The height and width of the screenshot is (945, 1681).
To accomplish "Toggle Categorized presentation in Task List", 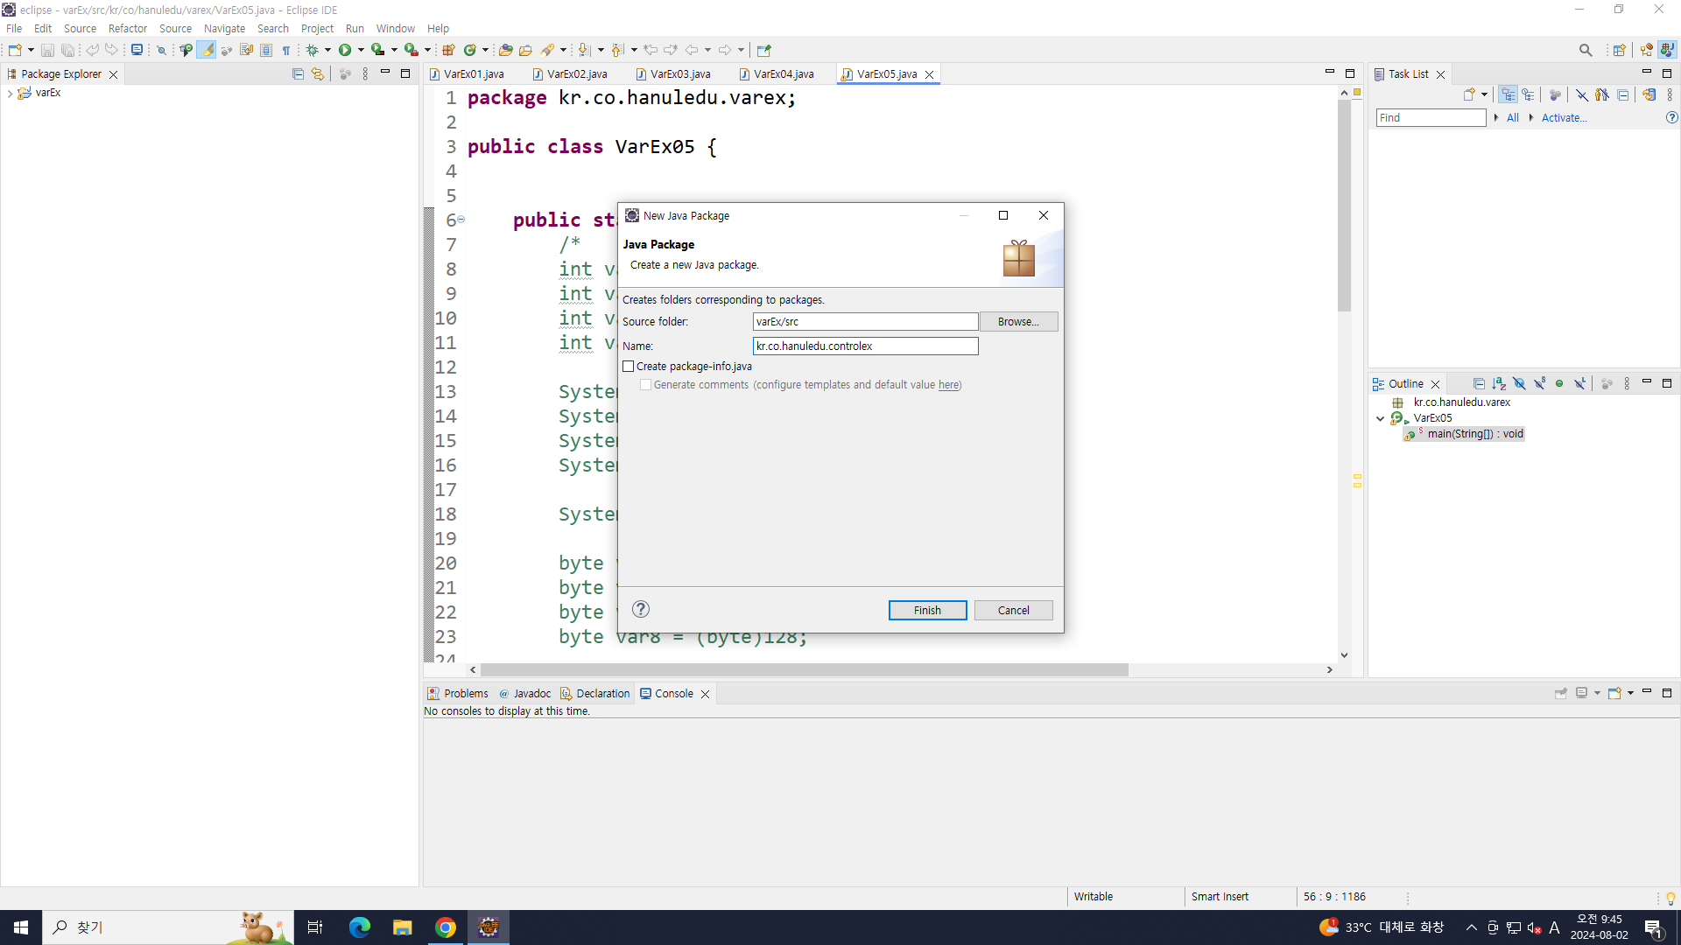I will (x=1508, y=95).
